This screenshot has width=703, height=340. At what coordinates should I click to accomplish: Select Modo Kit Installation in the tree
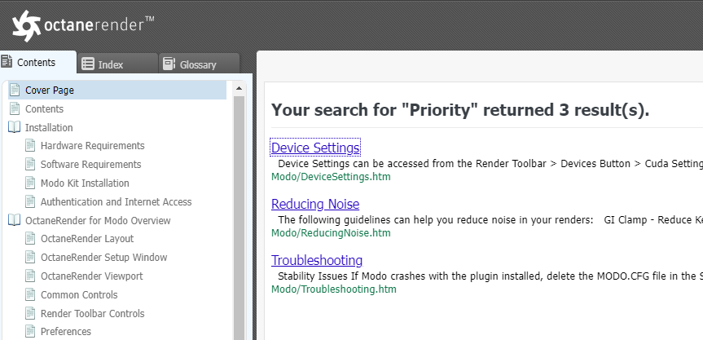point(85,183)
